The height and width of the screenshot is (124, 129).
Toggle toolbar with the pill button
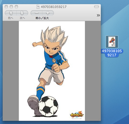[96, 7]
